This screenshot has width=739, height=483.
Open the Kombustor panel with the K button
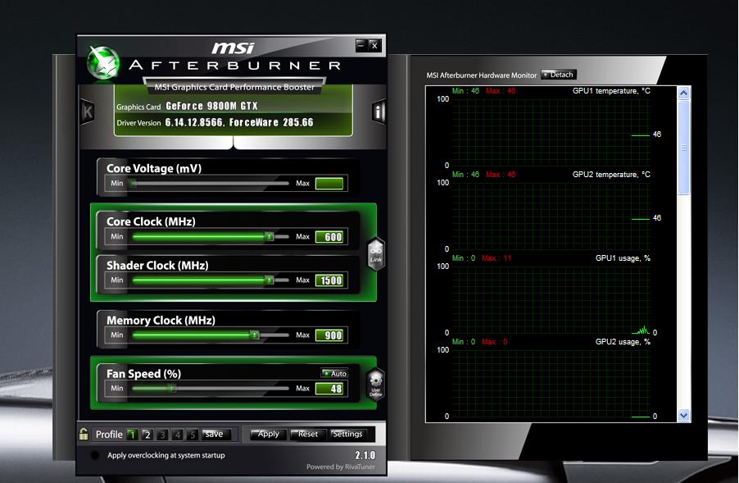(87, 112)
